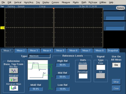
Task: Select Absolute units option
Action: [83, 67]
